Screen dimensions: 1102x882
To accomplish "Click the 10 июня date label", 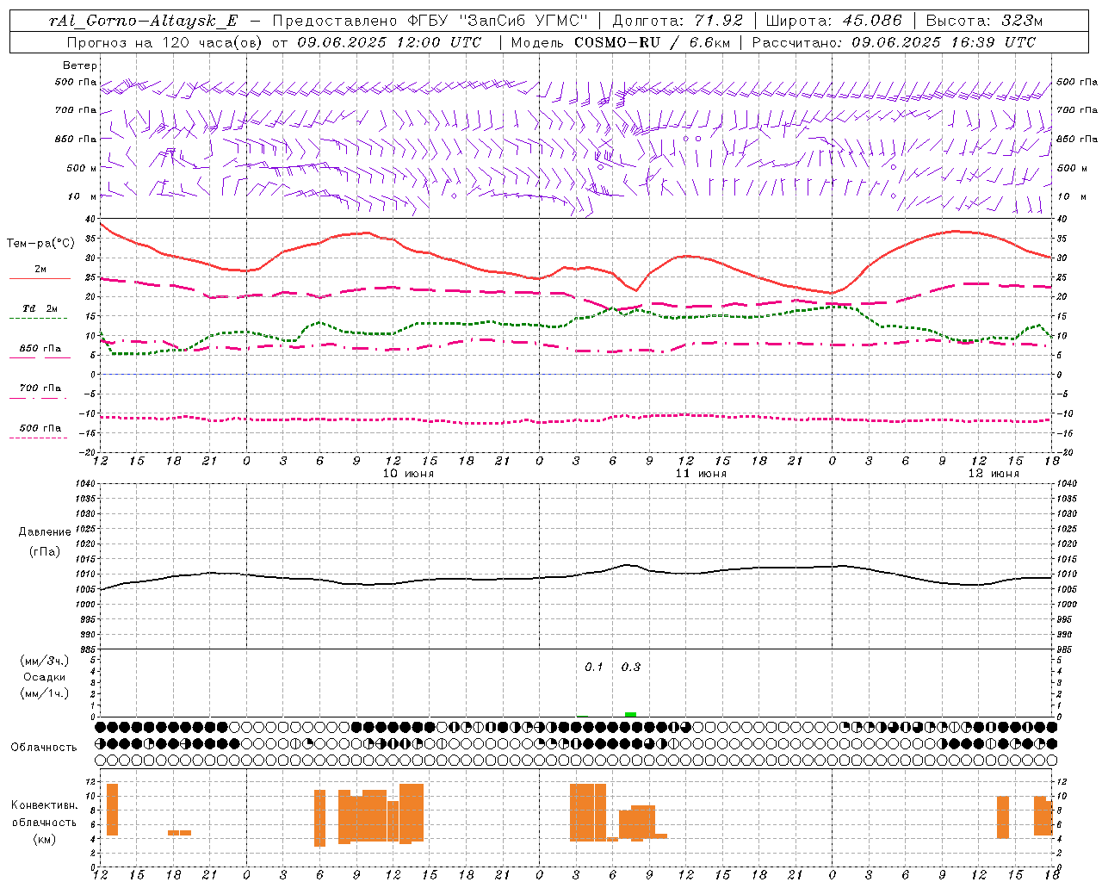I will click(408, 474).
